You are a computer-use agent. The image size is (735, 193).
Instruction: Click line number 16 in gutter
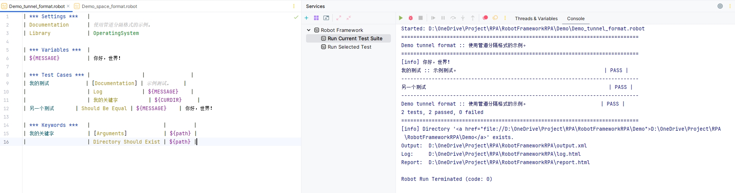(x=6, y=142)
